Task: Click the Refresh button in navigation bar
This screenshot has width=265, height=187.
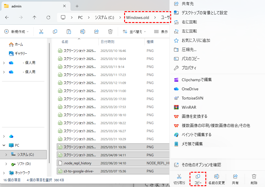Action: (48, 17)
